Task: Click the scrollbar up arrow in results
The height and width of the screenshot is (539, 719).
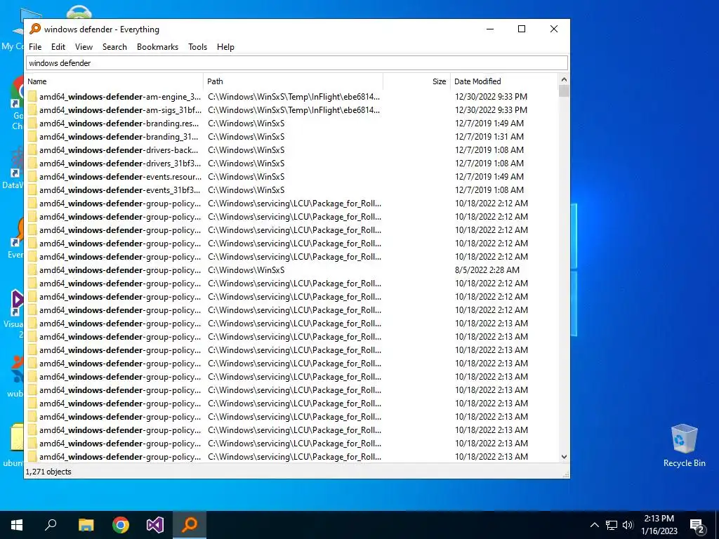Action: 564,79
